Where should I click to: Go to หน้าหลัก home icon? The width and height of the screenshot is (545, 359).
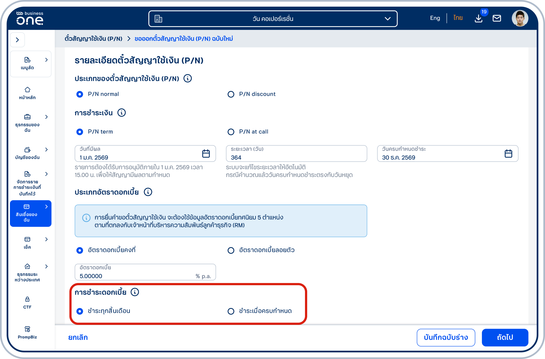point(27,90)
